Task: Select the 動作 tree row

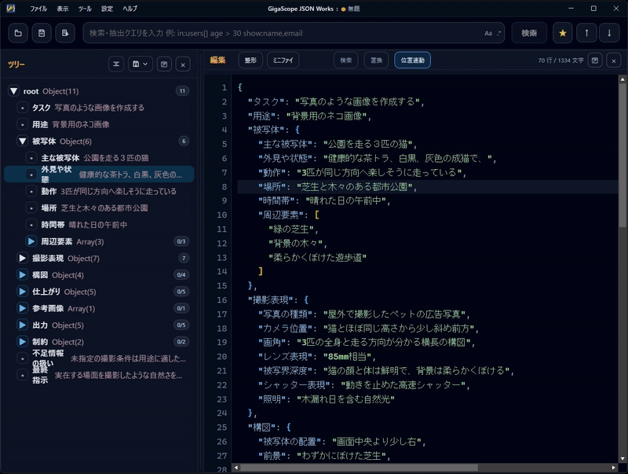Action: point(100,191)
